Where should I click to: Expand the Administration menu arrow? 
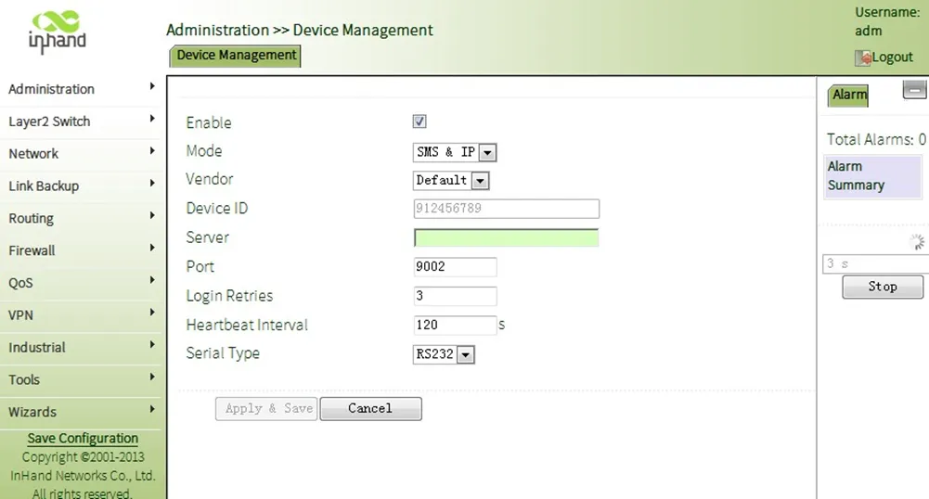pyautogui.click(x=152, y=86)
